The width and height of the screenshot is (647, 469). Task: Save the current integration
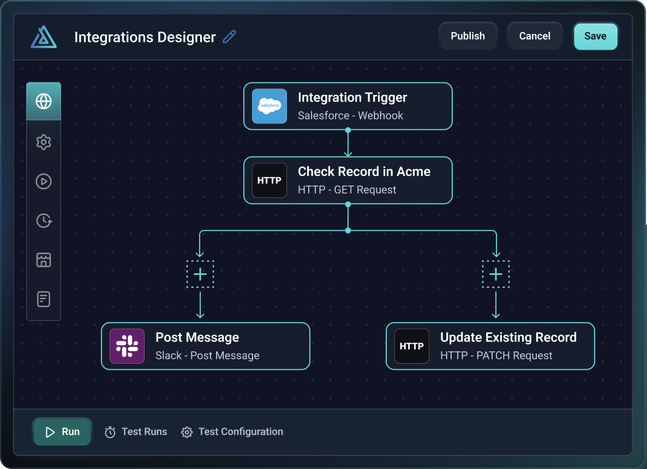pyautogui.click(x=595, y=36)
